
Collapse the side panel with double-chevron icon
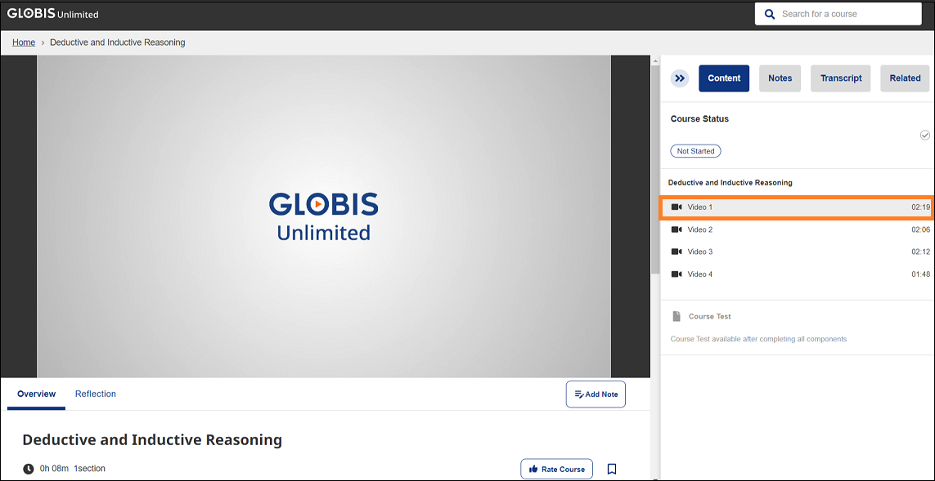pyautogui.click(x=680, y=78)
